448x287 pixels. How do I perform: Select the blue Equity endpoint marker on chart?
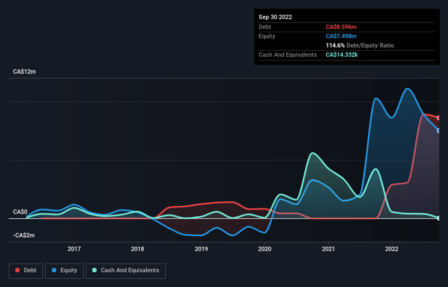click(439, 131)
